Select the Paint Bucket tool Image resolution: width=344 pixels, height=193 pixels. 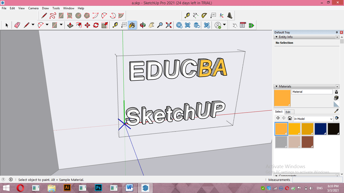click(x=132, y=25)
